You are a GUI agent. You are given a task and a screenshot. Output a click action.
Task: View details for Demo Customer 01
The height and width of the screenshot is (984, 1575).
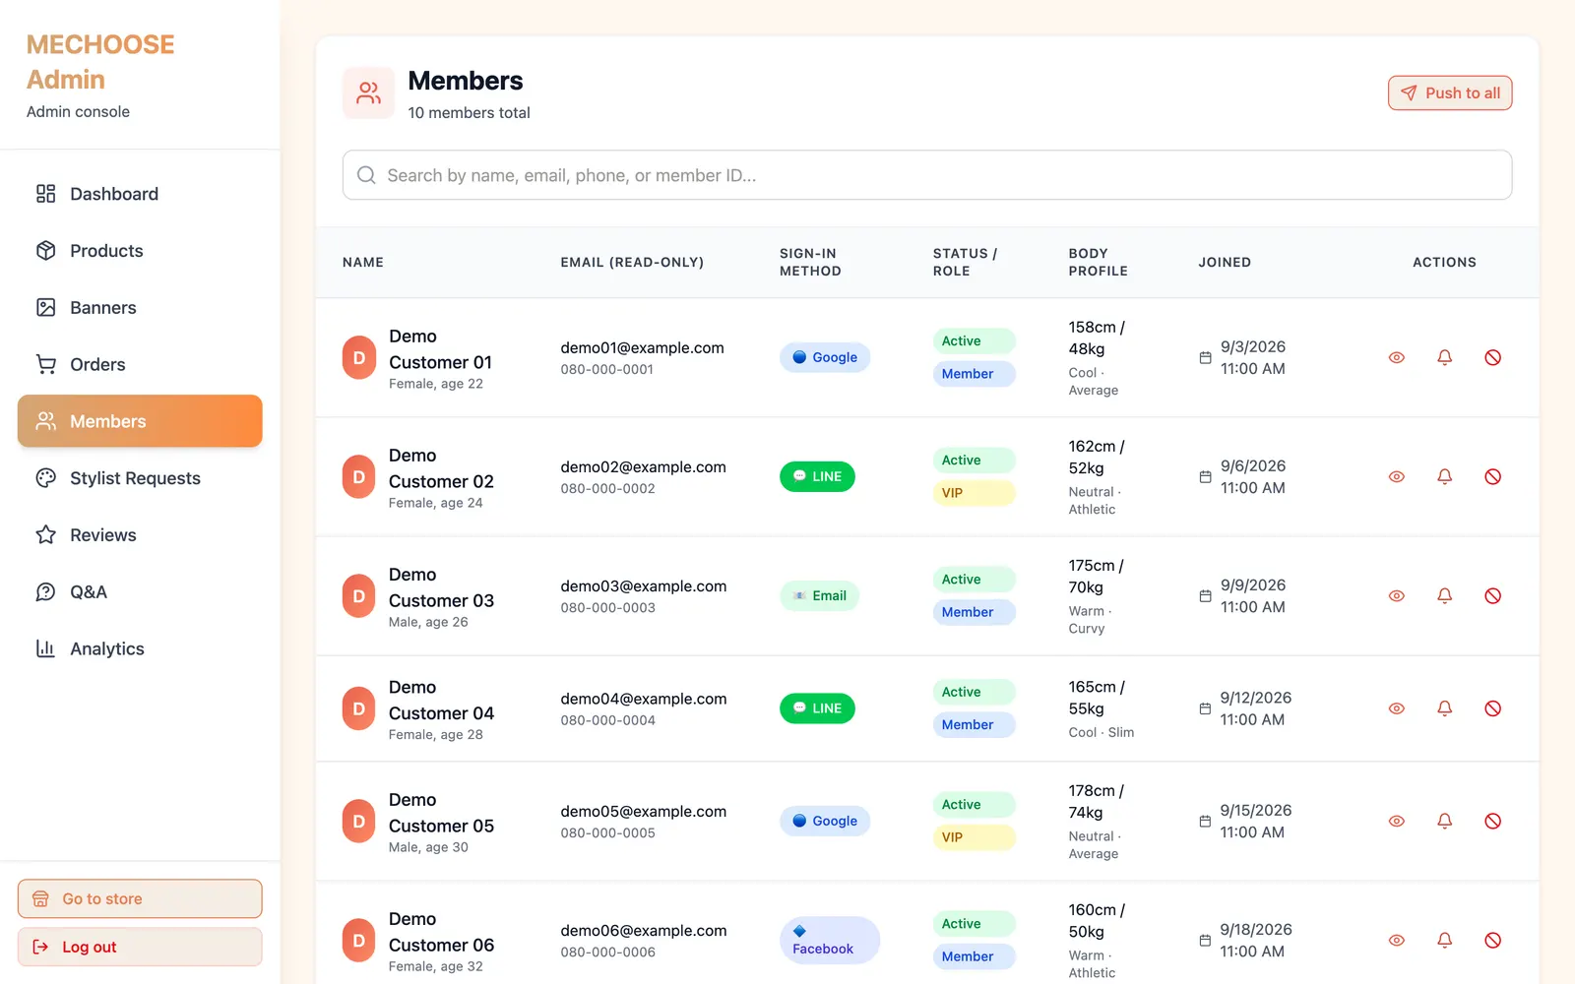[1396, 357]
